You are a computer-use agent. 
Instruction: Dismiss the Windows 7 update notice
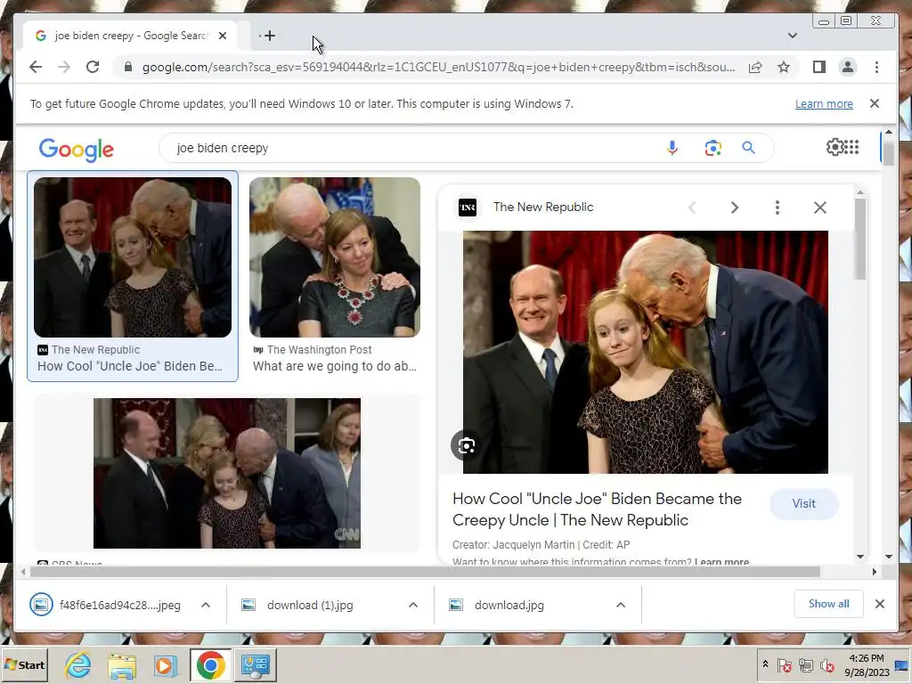pos(875,103)
